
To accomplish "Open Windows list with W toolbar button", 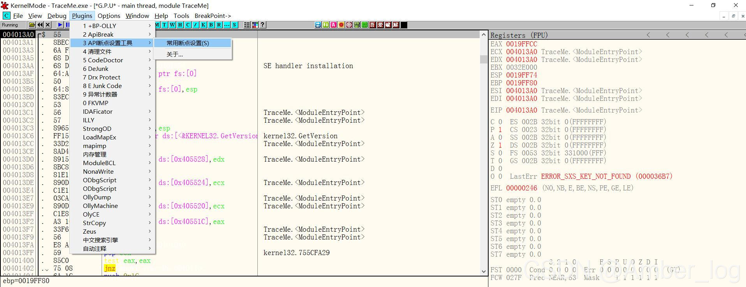I will [172, 25].
